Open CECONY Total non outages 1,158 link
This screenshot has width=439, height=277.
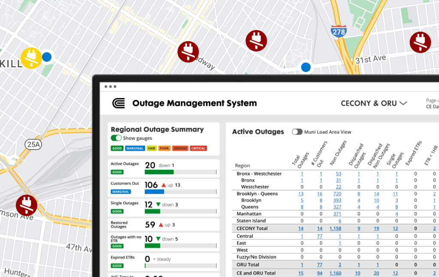click(336, 229)
